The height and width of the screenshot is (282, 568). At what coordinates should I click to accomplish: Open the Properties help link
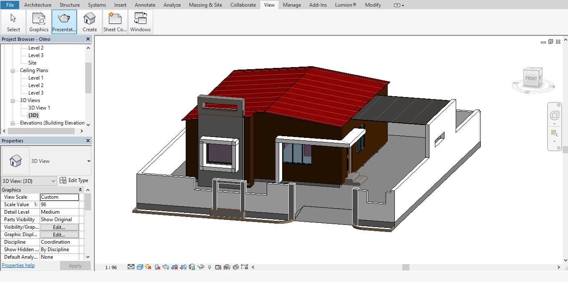click(x=18, y=265)
